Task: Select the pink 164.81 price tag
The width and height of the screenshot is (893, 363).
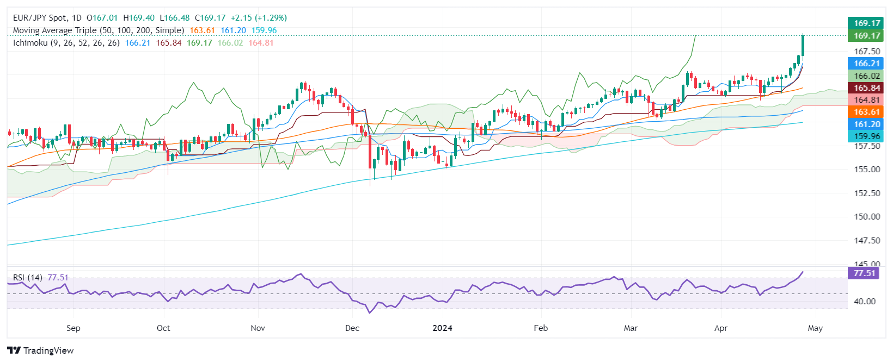Action: (866, 100)
